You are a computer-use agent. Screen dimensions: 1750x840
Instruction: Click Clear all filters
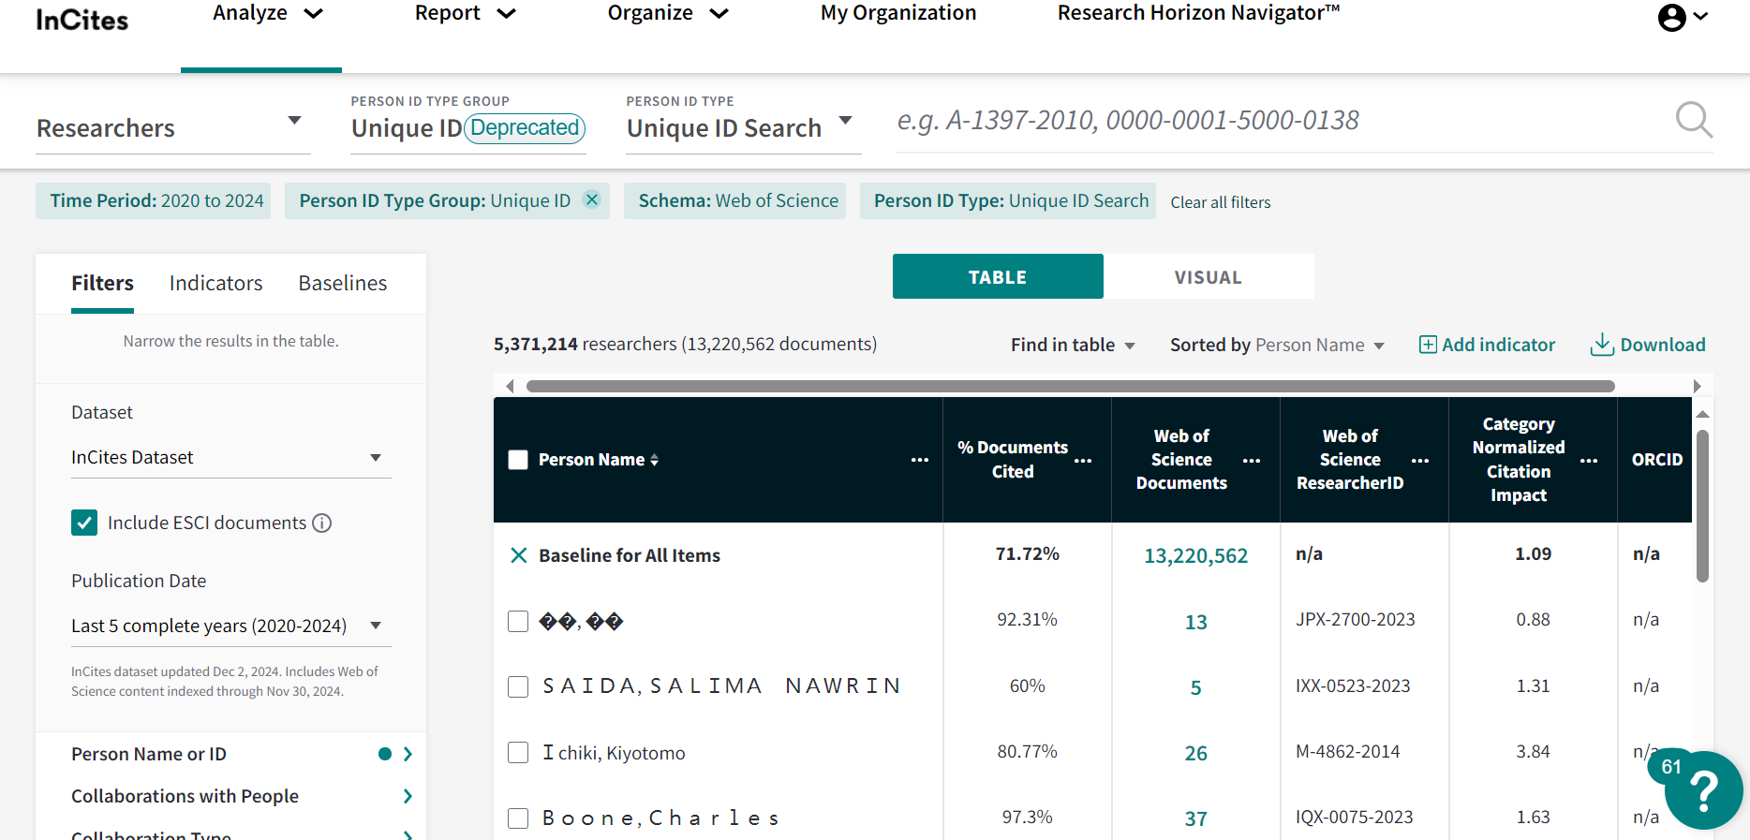tap(1220, 202)
